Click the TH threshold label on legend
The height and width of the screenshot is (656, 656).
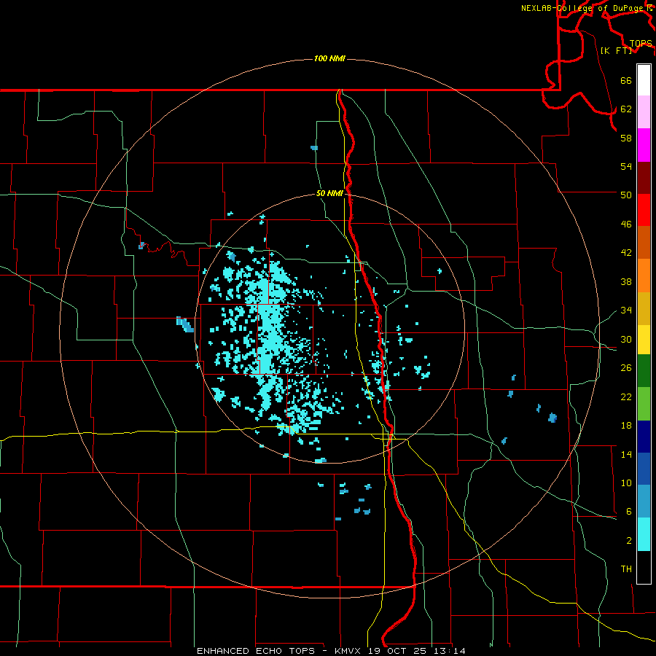[626, 569]
